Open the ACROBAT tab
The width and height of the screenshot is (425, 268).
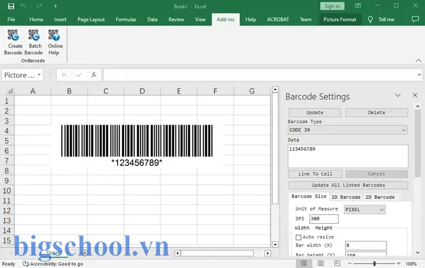tap(278, 19)
